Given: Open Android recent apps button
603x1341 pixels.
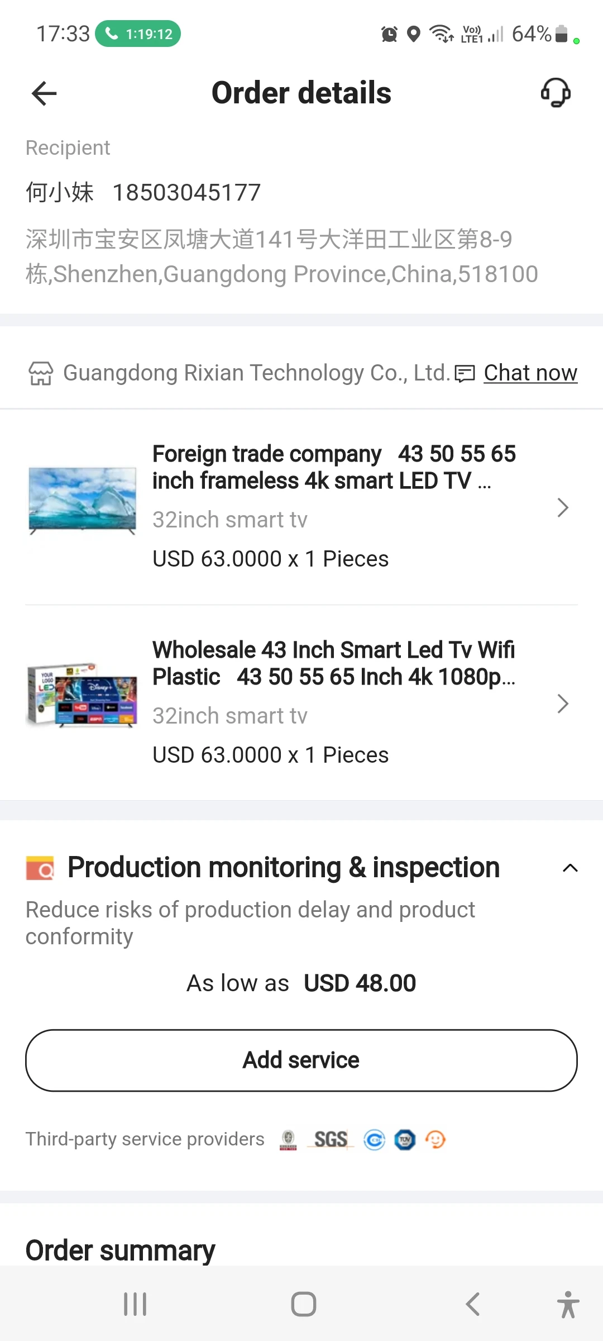Looking at the screenshot, I should tap(135, 1304).
